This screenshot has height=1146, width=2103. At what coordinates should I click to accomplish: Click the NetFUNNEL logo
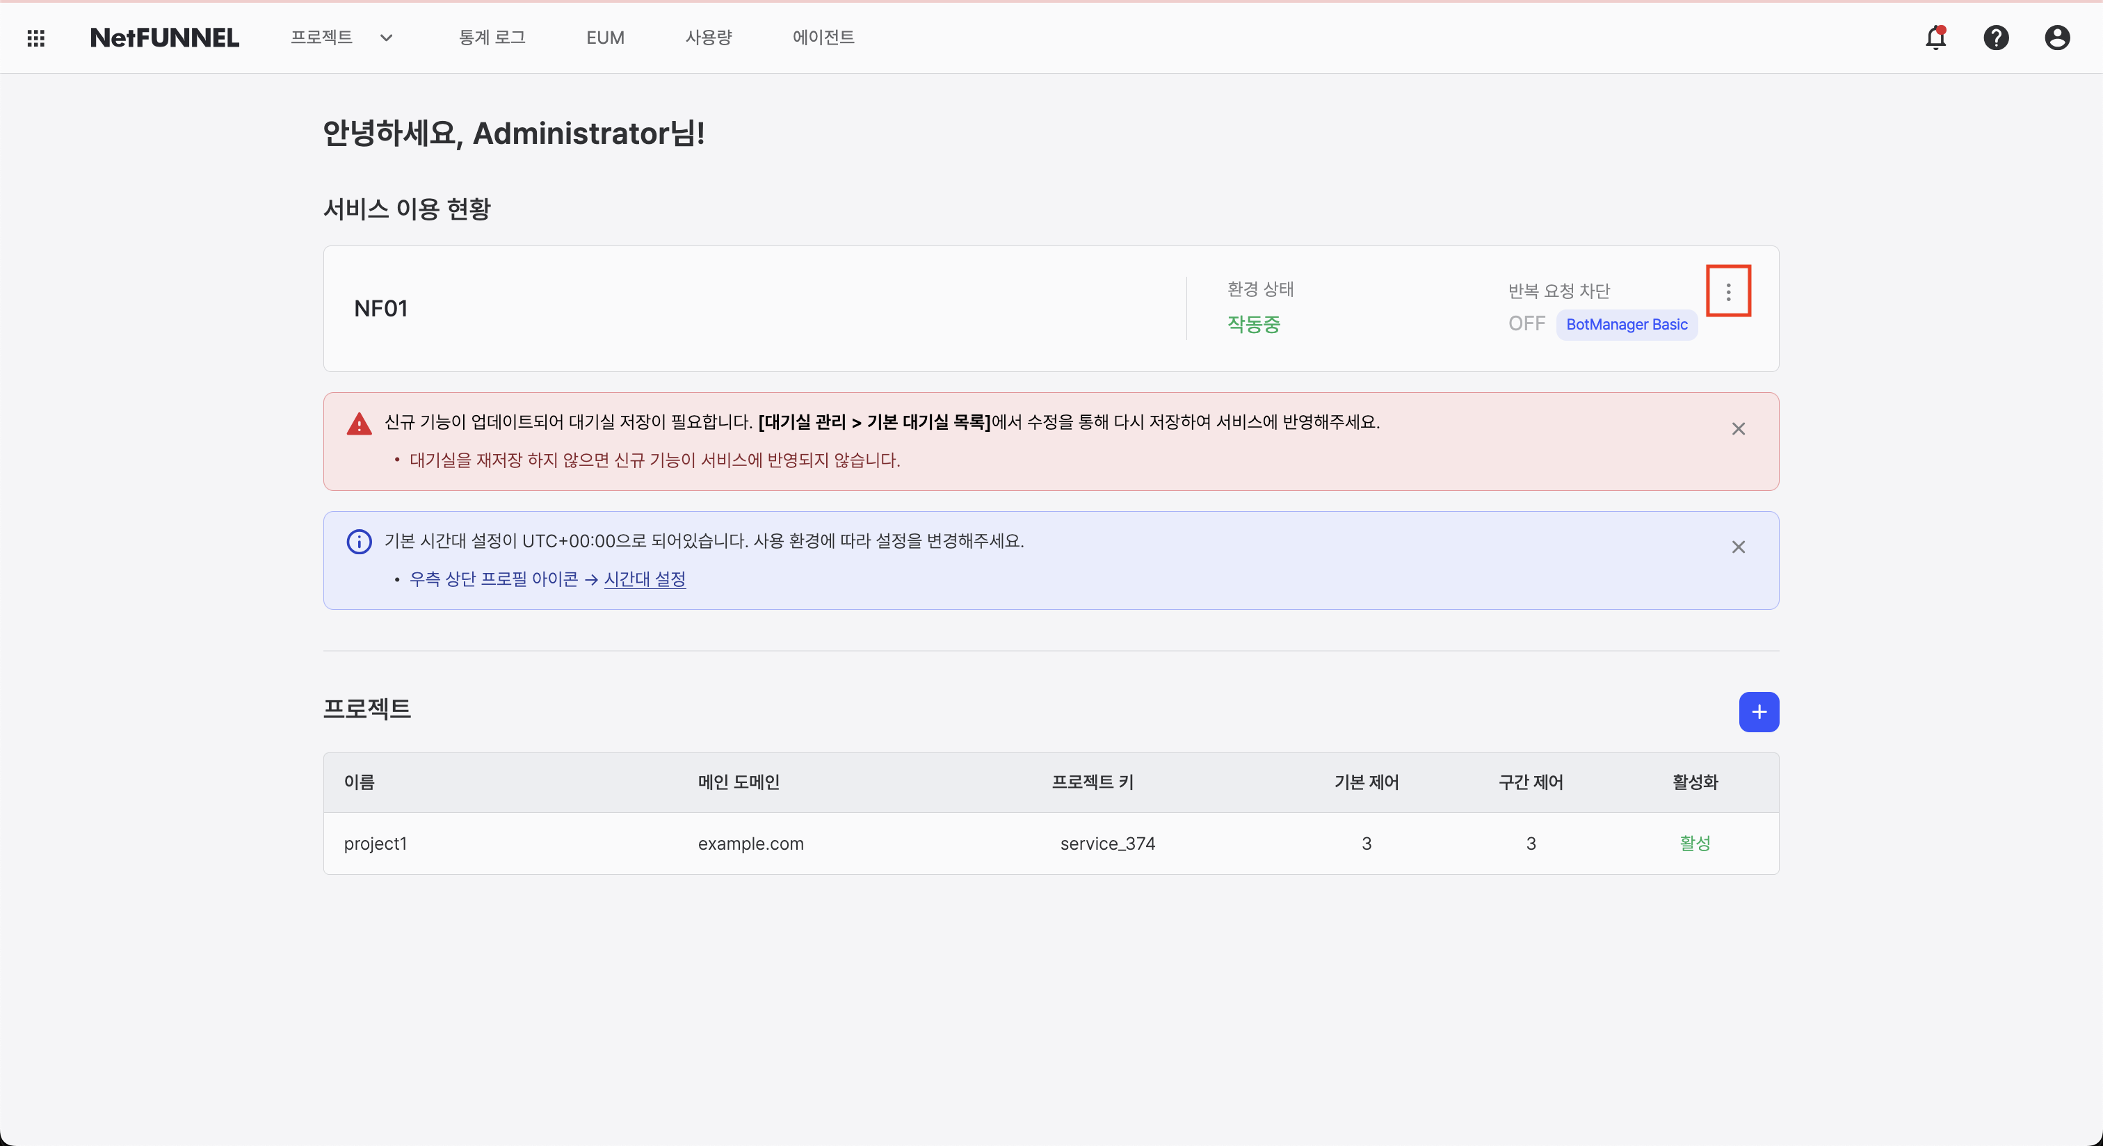[x=163, y=38]
